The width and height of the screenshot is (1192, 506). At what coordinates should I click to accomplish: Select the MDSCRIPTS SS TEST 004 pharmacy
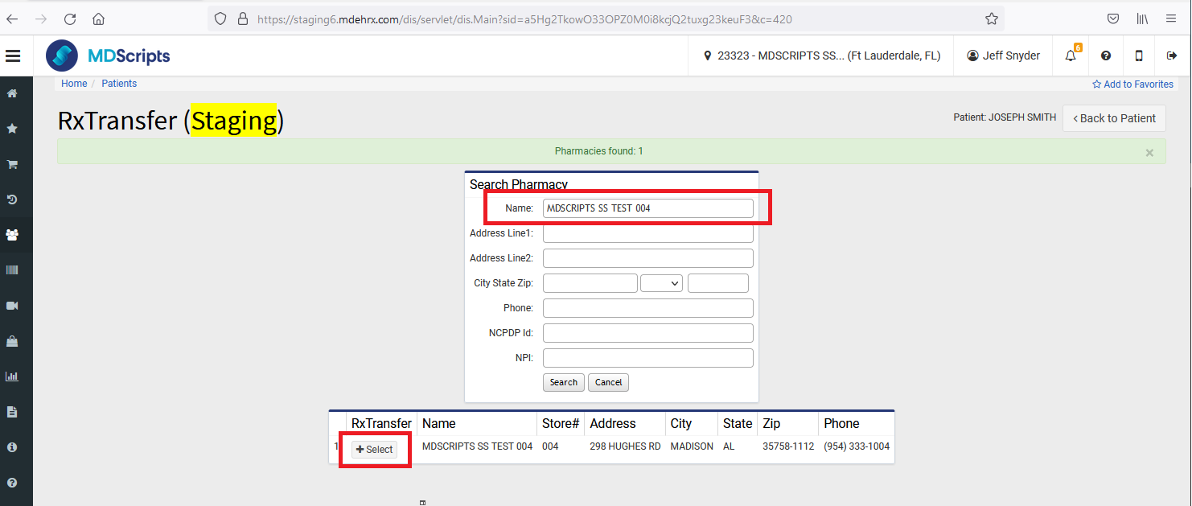click(375, 450)
